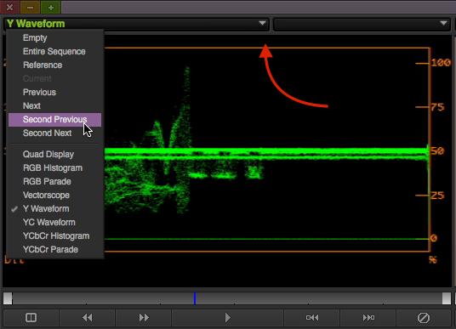The width and height of the screenshot is (456, 329).
Task: Open the Vectorscope display
Action: (x=46, y=195)
